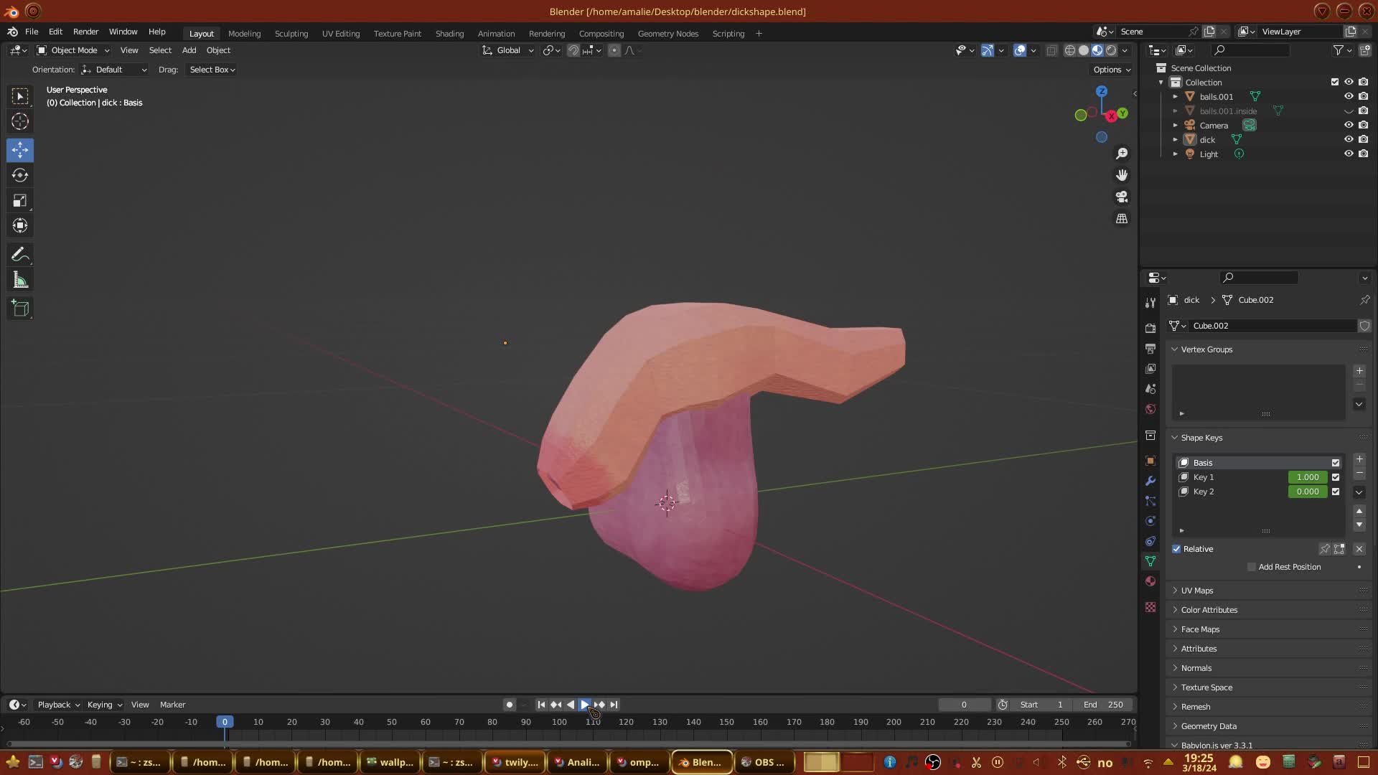Select the Scale tool in left toolbar
The height and width of the screenshot is (775, 1378).
click(x=20, y=201)
